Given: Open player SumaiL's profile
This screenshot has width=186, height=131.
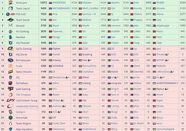Looking at the screenshot, I should tap(115, 60).
